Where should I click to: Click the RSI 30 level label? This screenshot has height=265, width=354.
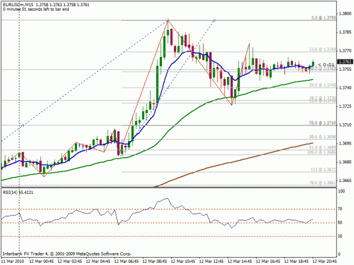tap(340, 236)
